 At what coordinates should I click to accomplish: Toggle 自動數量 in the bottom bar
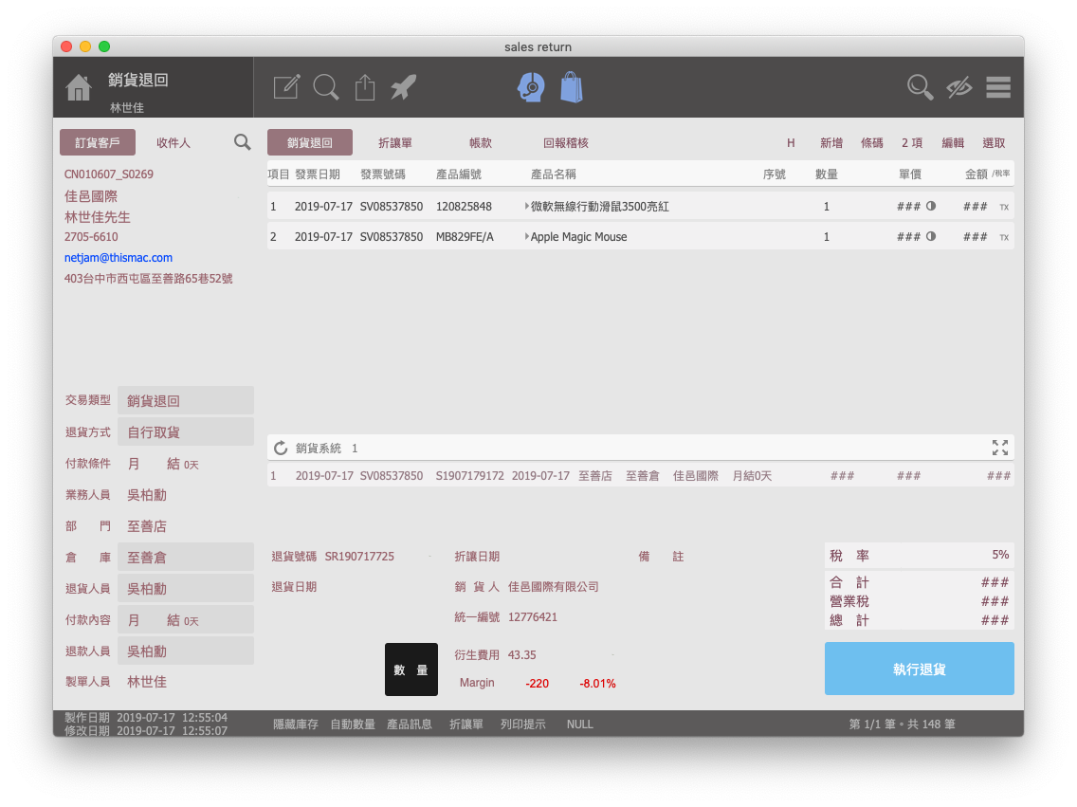[x=353, y=724]
